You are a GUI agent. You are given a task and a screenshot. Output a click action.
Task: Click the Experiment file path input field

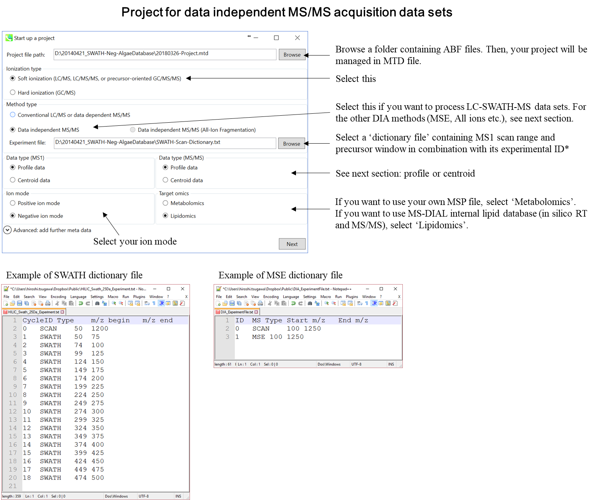pos(165,143)
